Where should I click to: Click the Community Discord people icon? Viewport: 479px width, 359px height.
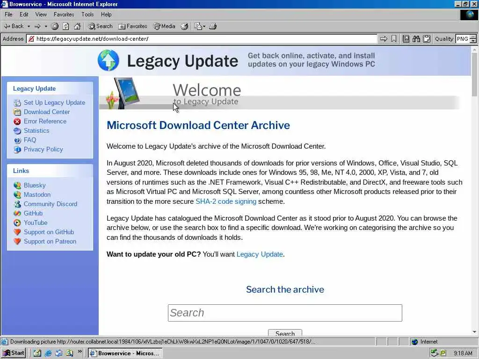click(17, 204)
